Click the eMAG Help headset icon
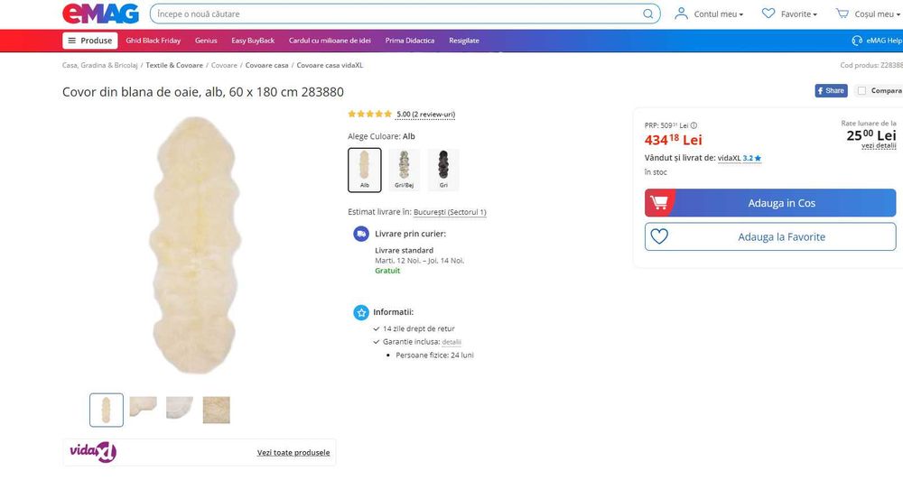This screenshot has height=480, width=903. point(857,41)
